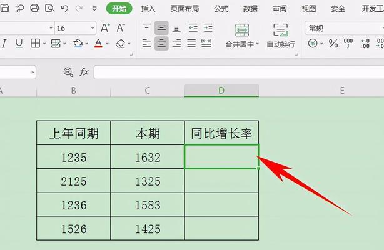Select column E header

coord(342,91)
